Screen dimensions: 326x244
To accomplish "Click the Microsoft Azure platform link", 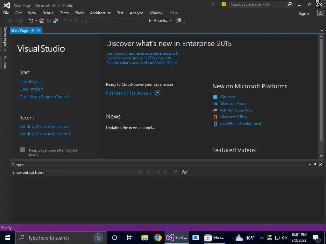I will pyautogui.click(x=233, y=104).
